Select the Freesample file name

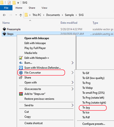coord(14,29)
